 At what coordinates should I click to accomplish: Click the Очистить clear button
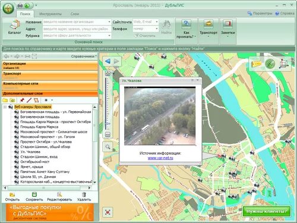click(x=145, y=36)
